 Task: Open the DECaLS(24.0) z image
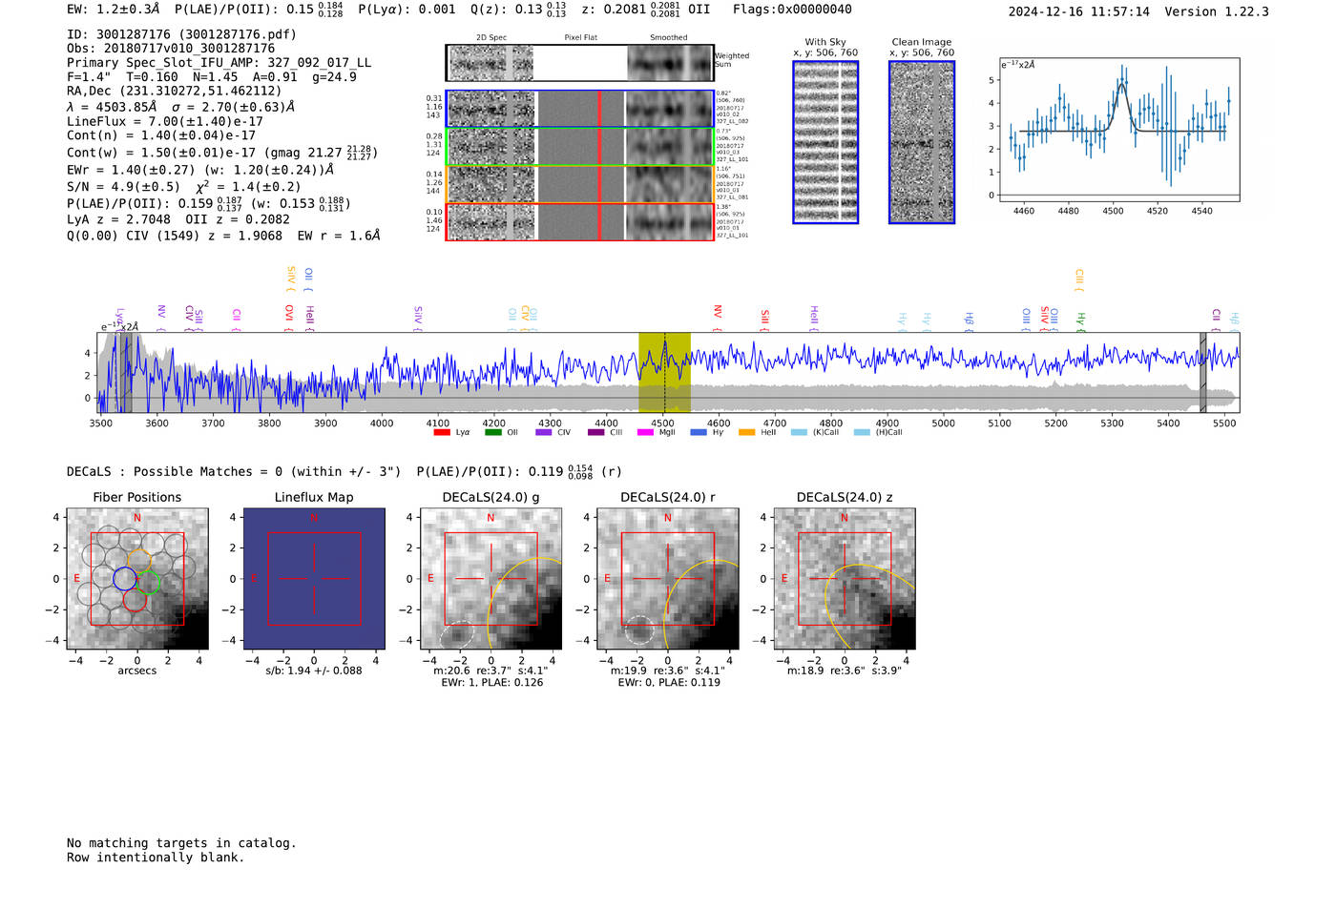click(845, 579)
